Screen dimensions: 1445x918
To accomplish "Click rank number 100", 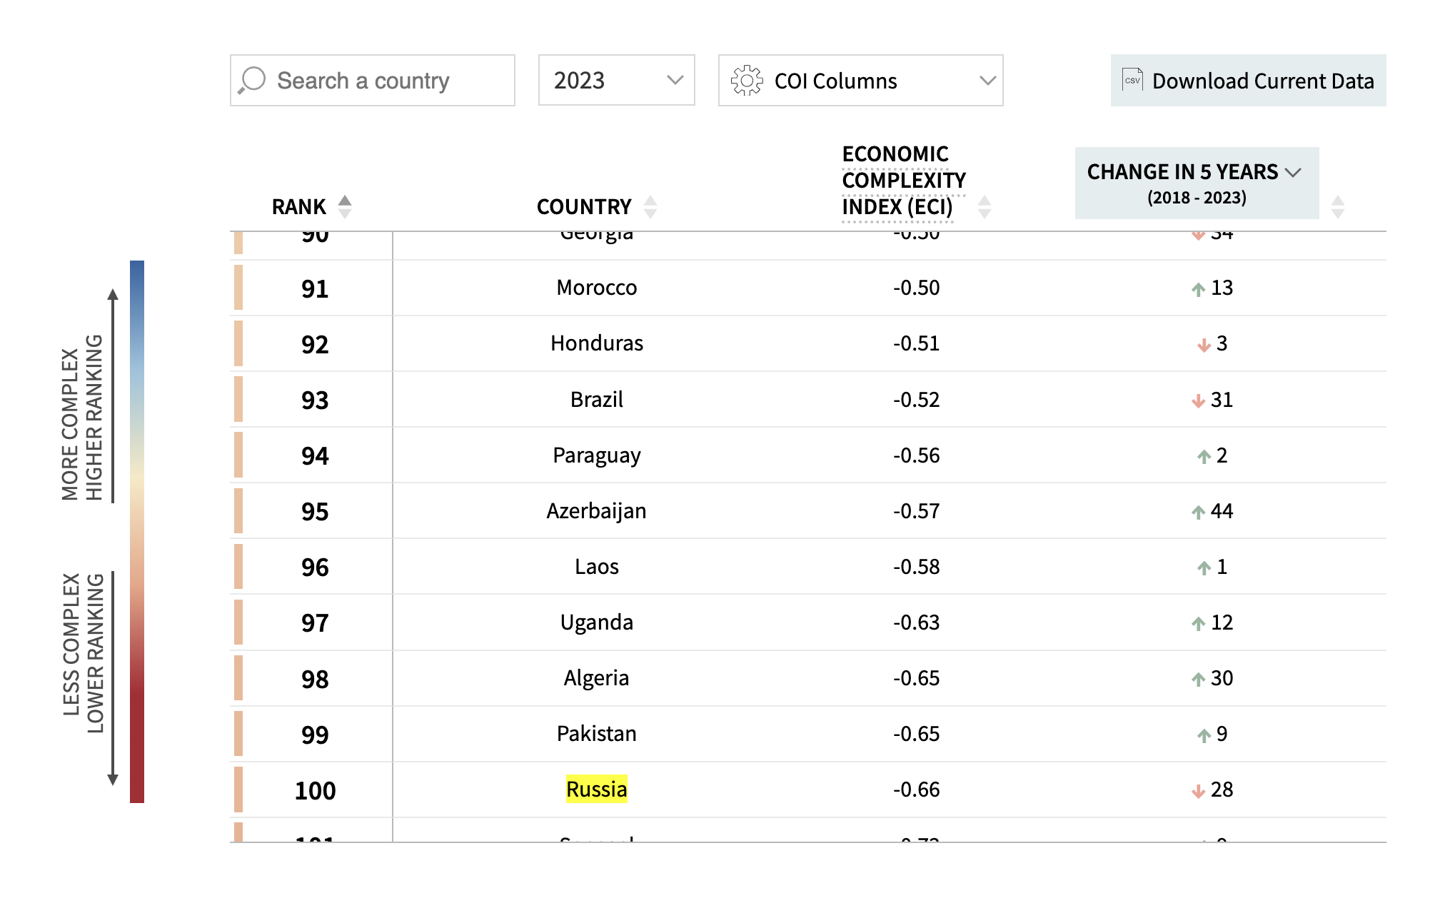I will [x=315, y=791].
